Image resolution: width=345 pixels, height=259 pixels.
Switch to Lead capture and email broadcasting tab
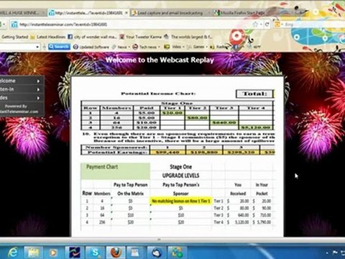tap(170, 13)
